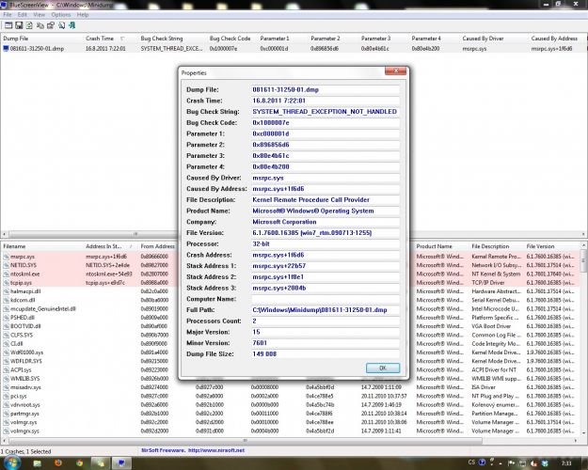Click the BlueScreenView taskbar button

point(121,463)
